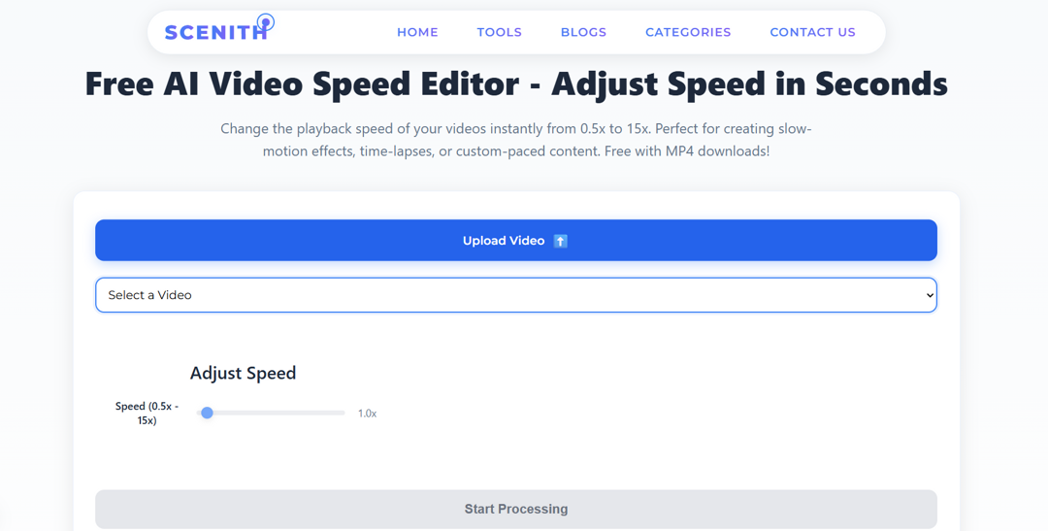Open the TOOLS menu item
Image resolution: width=1048 pixels, height=531 pixels.
tap(500, 32)
